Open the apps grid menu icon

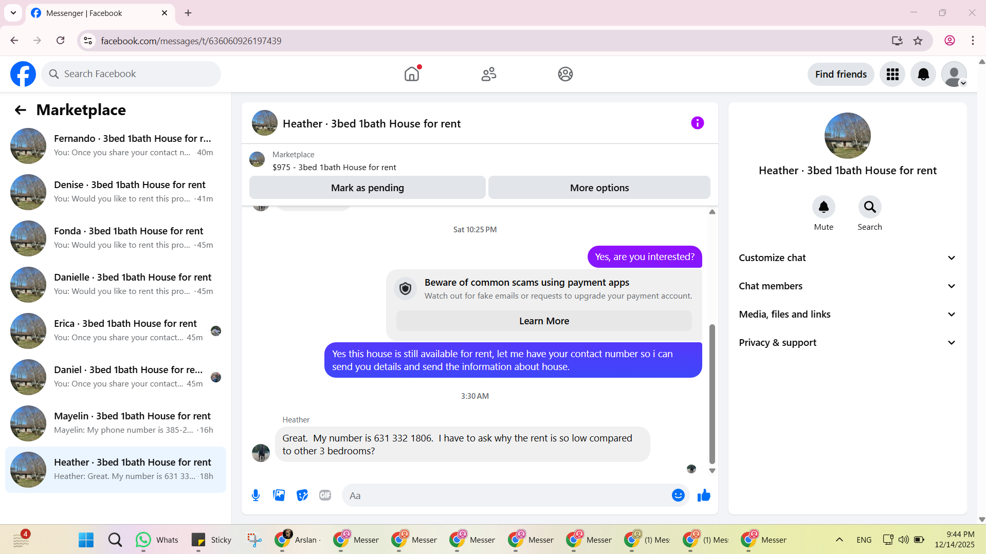pyautogui.click(x=892, y=75)
